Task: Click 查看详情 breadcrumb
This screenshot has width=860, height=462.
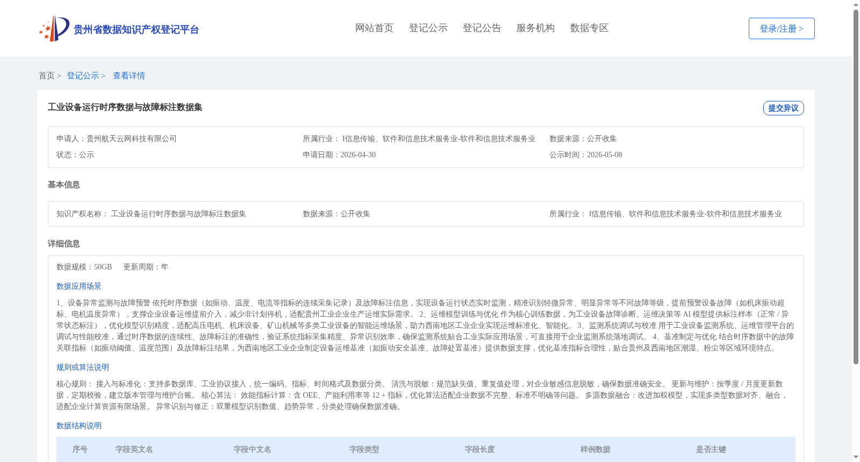Action: [129, 76]
